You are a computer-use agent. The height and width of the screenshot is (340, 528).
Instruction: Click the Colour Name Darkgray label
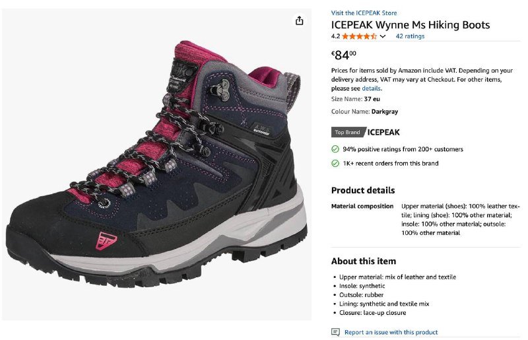[364, 112]
